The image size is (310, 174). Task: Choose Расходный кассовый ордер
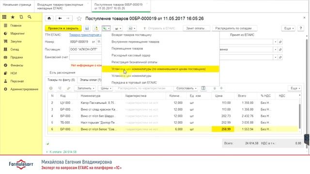pos(160,56)
